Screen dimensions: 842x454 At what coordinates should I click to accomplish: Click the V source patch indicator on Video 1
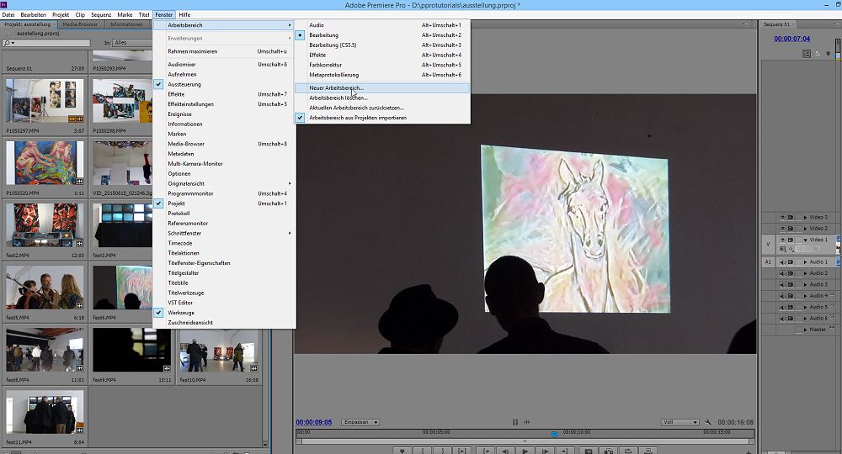tap(768, 245)
